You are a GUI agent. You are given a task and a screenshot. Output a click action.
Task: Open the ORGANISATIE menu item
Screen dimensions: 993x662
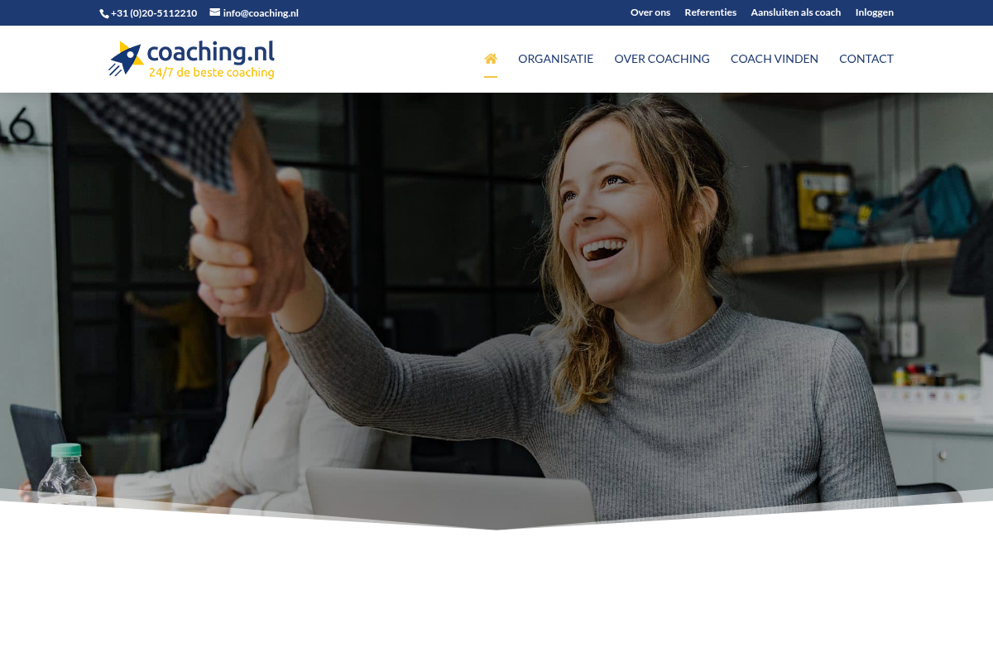coord(555,59)
